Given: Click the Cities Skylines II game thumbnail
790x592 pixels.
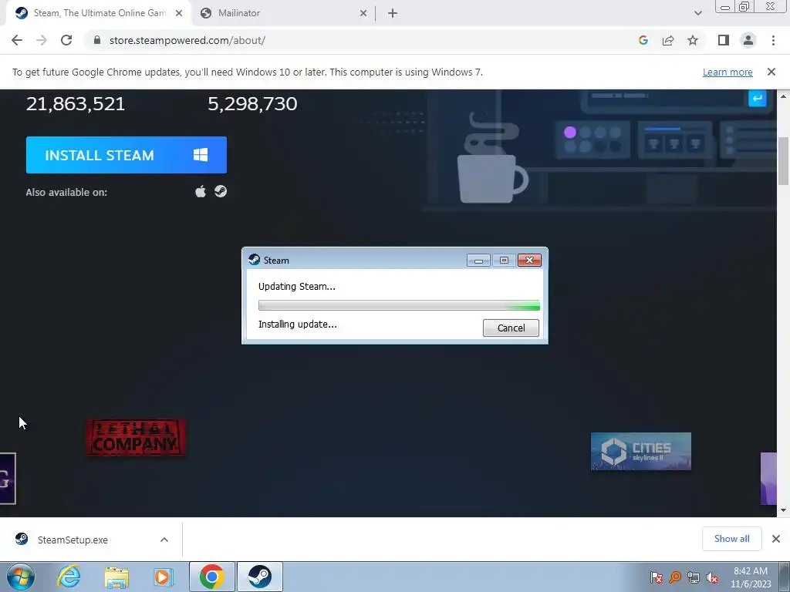Looking at the screenshot, I should 641,451.
